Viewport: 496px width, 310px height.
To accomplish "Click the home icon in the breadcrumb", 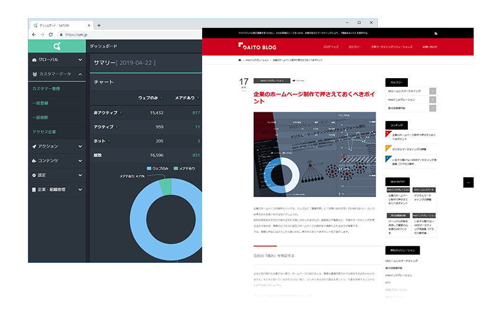I will point(240,60).
